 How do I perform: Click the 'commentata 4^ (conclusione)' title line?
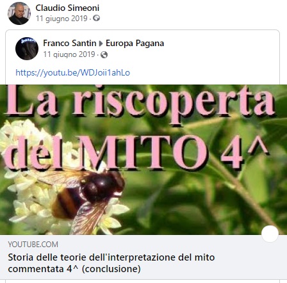pos(74,269)
